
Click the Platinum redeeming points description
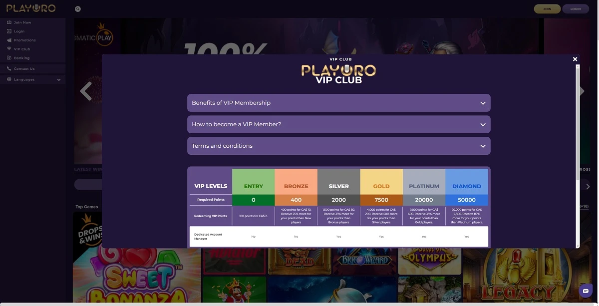coord(424,216)
